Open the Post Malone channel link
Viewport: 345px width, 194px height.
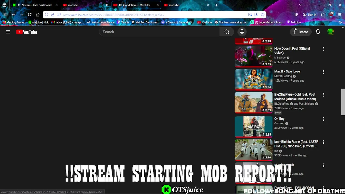click(306, 103)
